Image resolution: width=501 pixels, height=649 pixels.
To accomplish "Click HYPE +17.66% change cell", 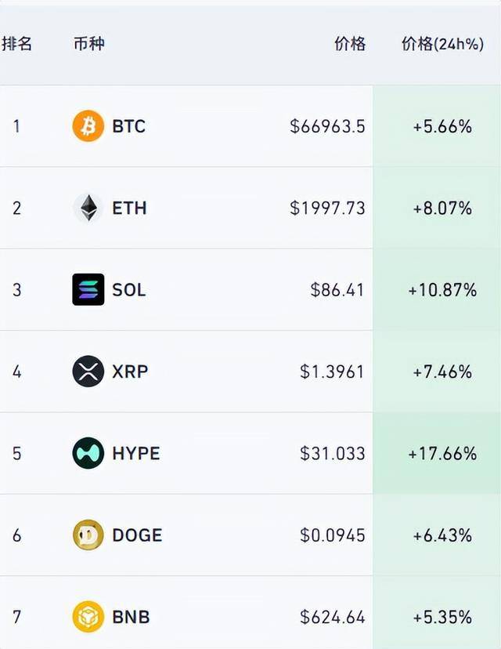I will coord(442,453).
